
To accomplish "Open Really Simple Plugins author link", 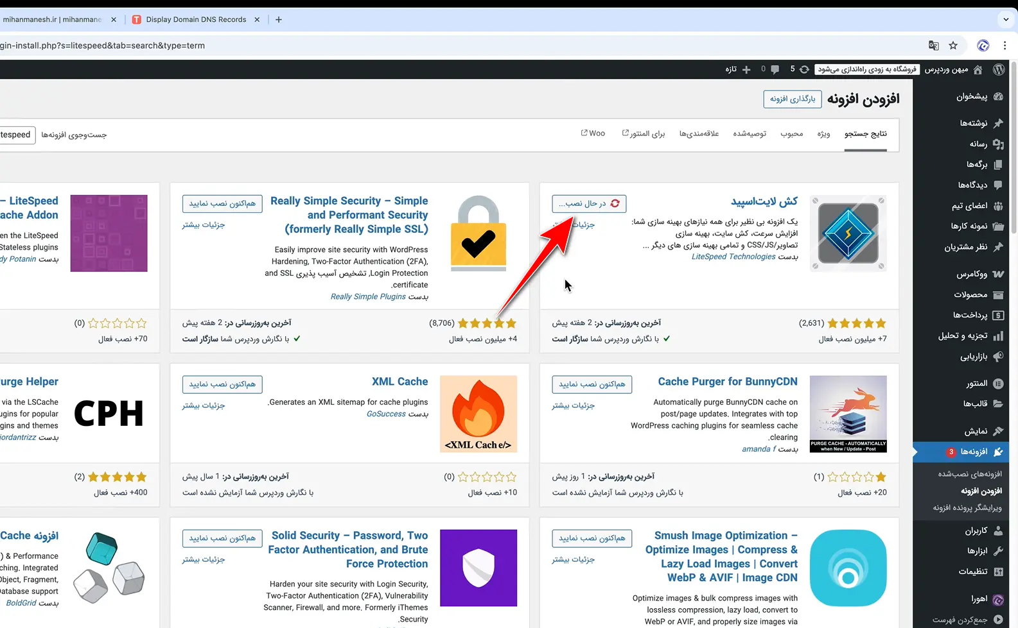I will 368,296.
